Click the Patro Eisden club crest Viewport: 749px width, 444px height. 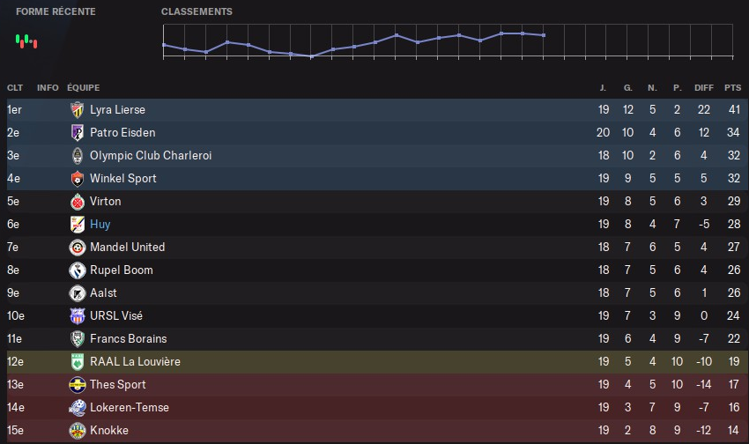[77, 133]
